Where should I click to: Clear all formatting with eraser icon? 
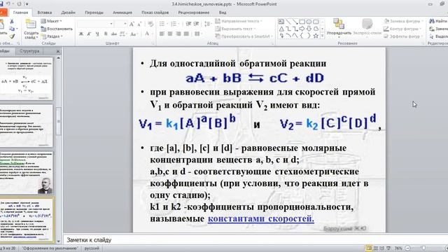coord(150,24)
